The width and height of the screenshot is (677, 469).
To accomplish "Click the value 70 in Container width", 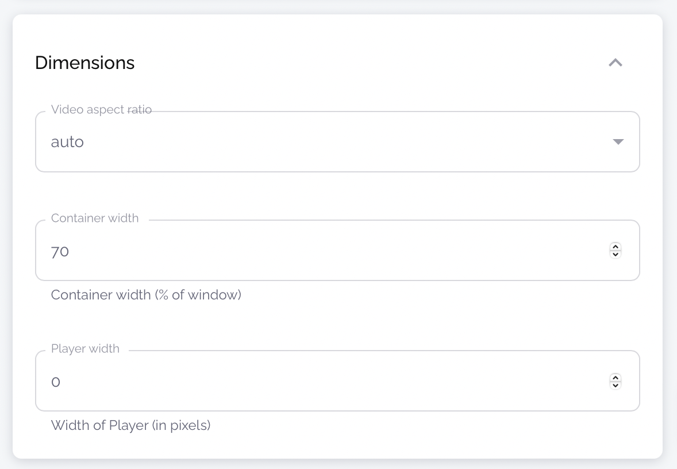I will coord(60,251).
